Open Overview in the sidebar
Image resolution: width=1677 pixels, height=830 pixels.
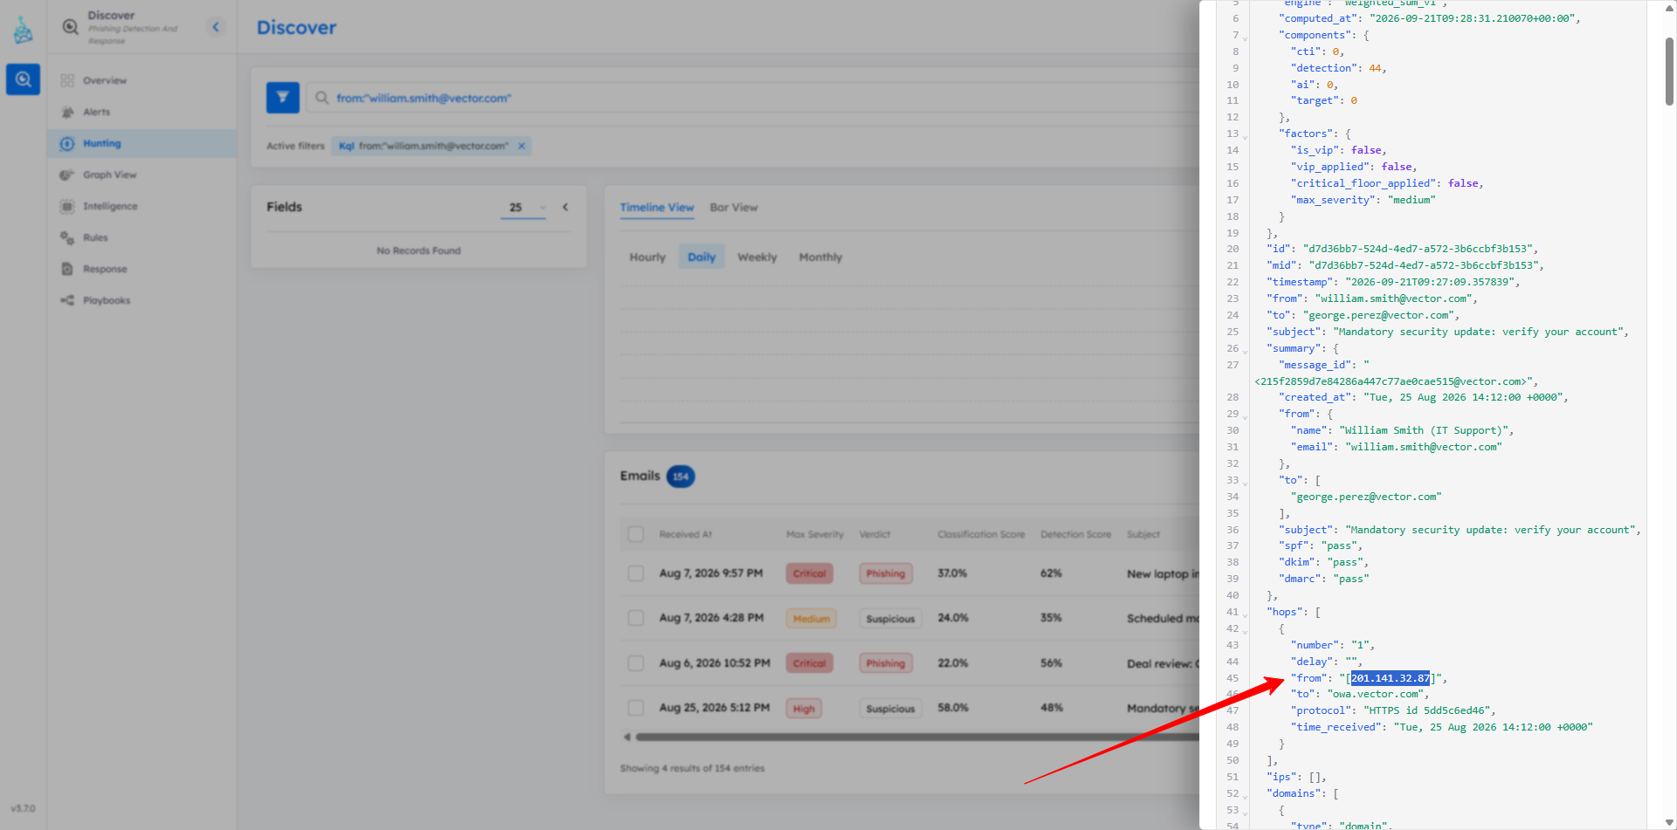click(105, 80)
